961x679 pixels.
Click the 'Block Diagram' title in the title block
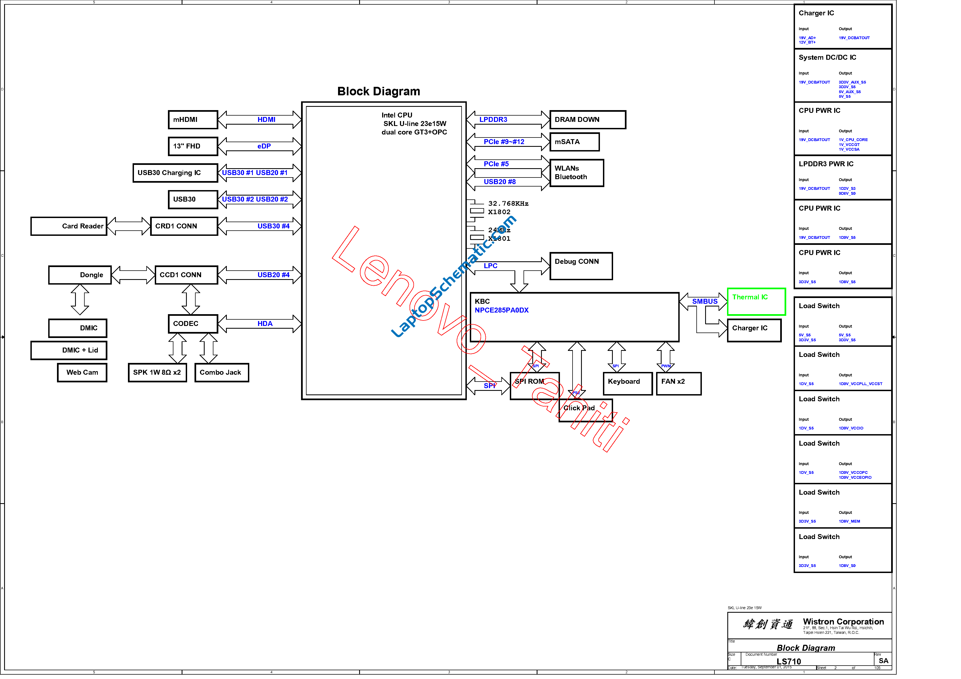806,648
